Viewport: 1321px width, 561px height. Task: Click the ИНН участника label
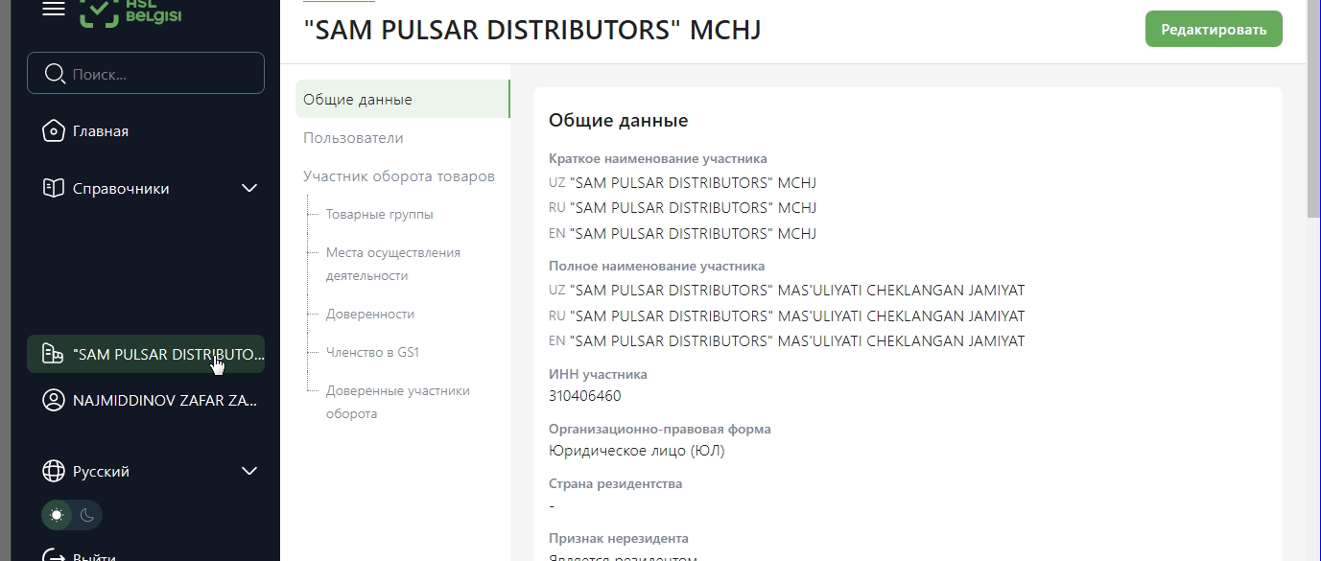point(598,374)
